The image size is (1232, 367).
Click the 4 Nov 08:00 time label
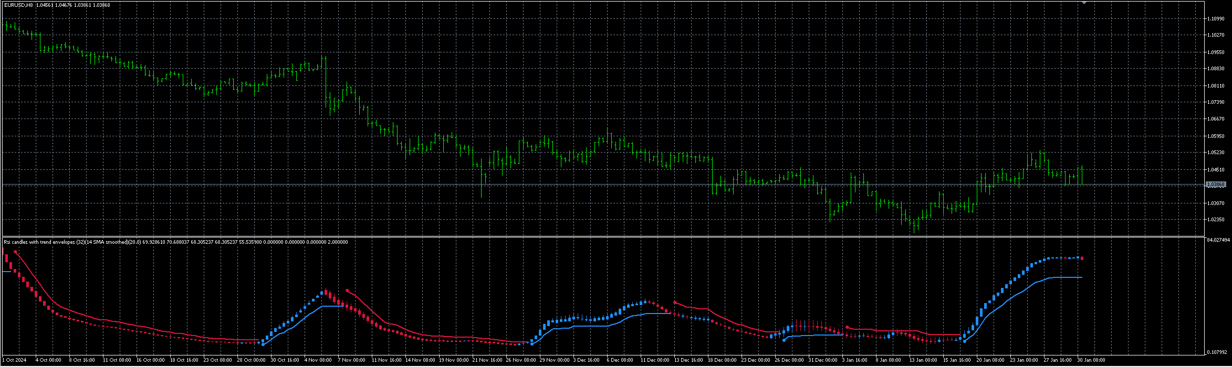[318, 360]
